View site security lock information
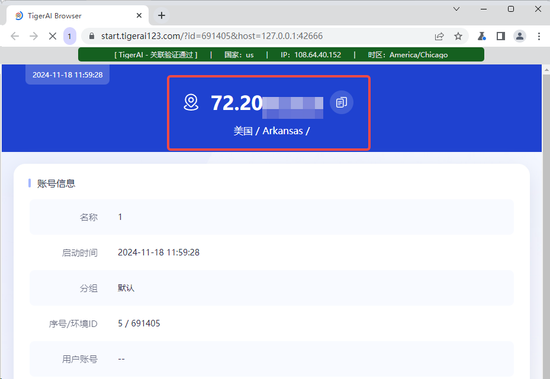550x379 pixels. pyautogui.click(x=92, y=36)
